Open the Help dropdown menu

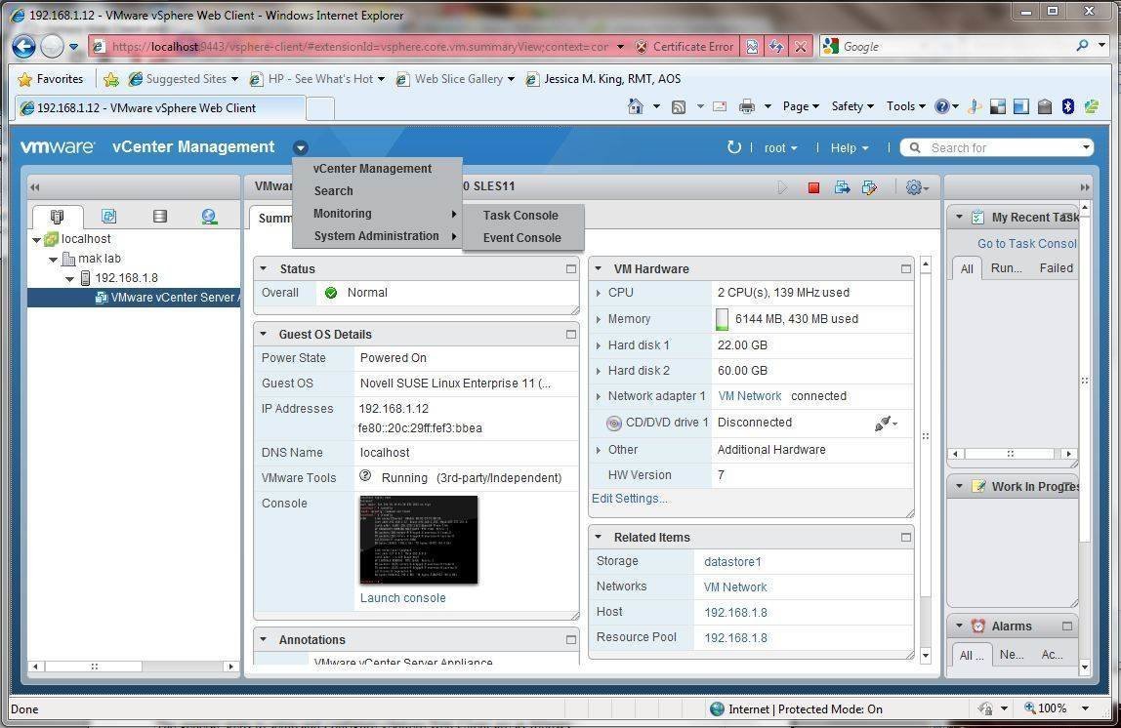[850, 148]
